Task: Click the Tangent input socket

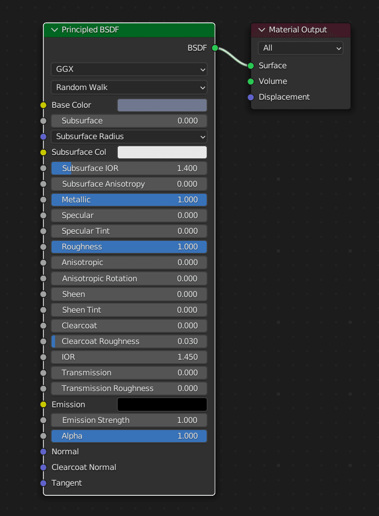Action: point(43,483)
